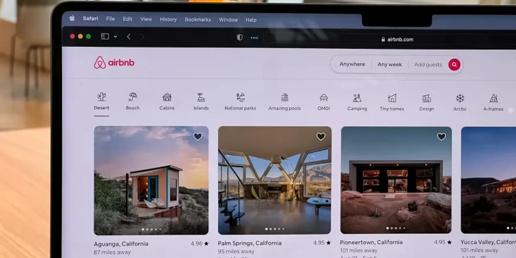Open the Yucca Valley night photo
The width and height of the screenshot is (516, 258).
pos(488,180)
